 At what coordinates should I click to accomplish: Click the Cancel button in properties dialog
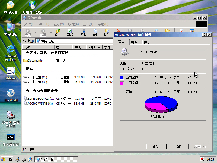pyautogui.click(x=178, y=146)
